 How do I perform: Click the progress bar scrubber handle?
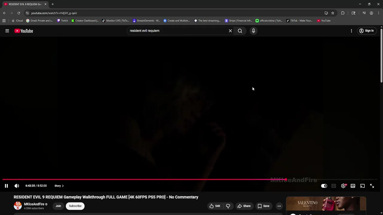[x=286, y=179]
